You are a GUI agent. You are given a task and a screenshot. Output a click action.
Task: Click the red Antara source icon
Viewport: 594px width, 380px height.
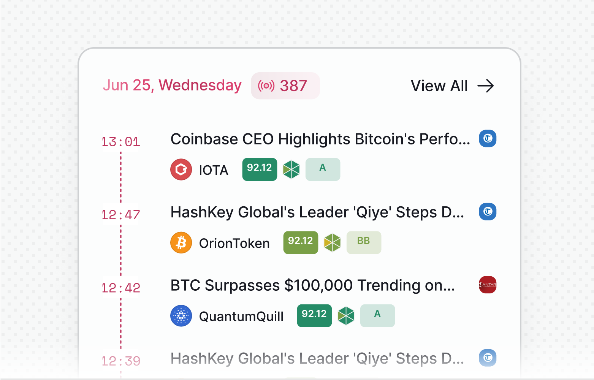[x=488, y=285]
